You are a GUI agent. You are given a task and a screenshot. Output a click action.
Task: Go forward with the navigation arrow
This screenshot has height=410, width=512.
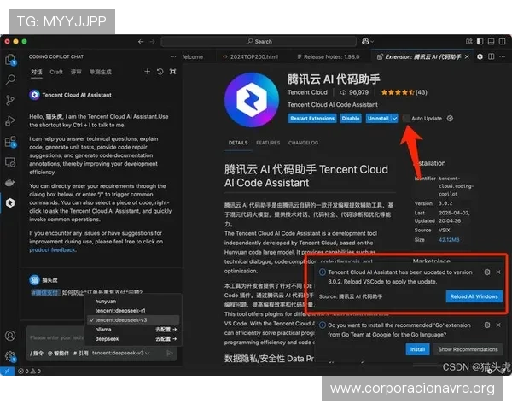click(x=153, y=42)
